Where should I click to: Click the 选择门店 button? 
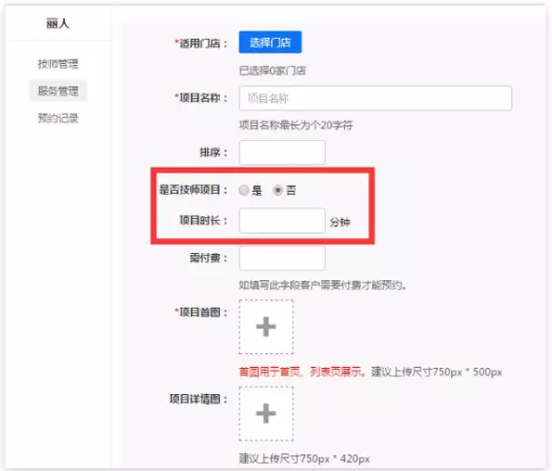270,43
